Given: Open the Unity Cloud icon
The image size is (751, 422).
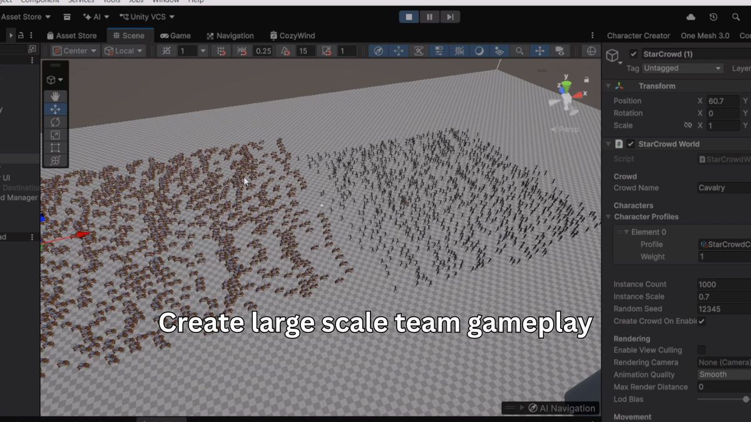Looking at the screenshot, I should (x=691, y=17).
